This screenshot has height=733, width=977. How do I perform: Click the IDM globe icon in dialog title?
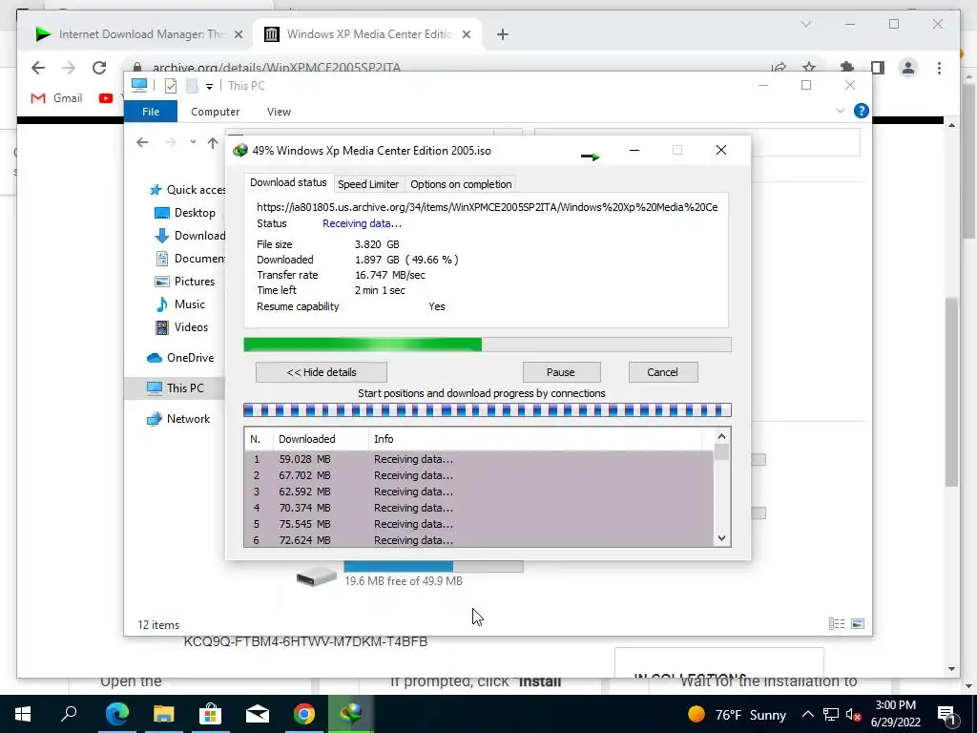(x=239, y=150)
